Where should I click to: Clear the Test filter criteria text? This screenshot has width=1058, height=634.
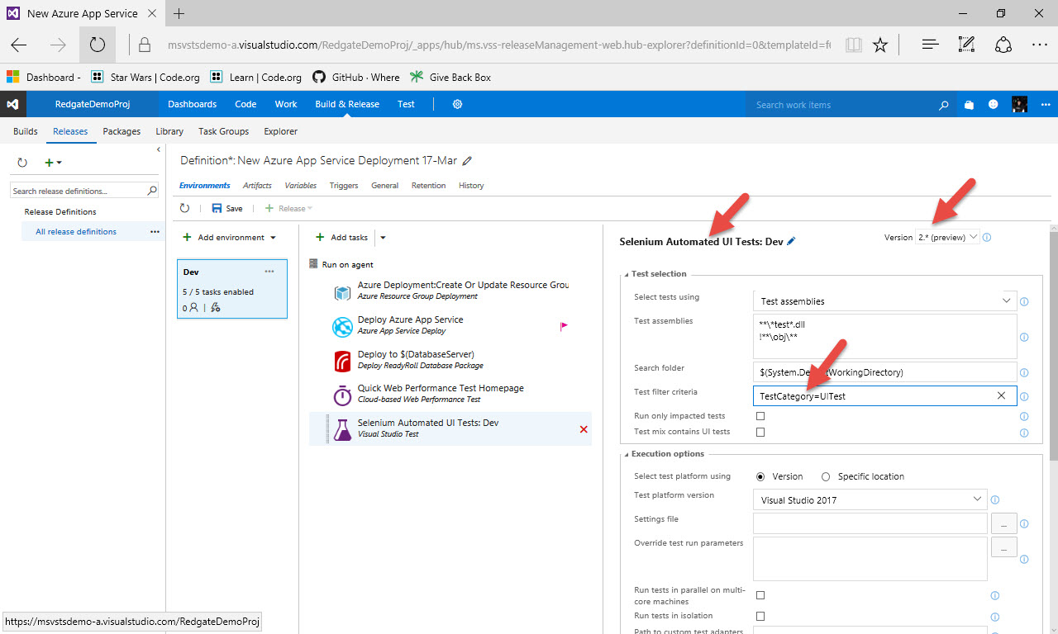(x=1001, y=396)
